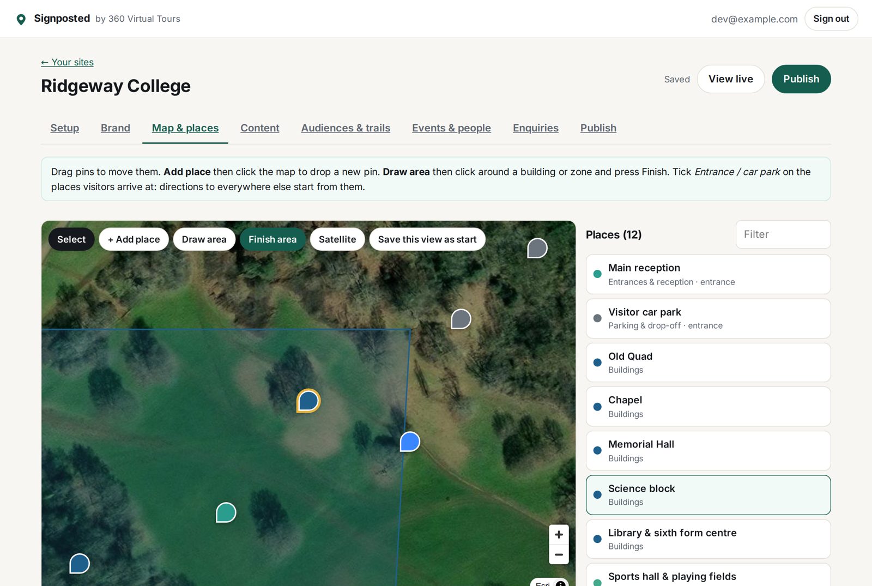The height and width of the screenshot is (586, 872).
Task: Click the Ridgeway College heading
Action: click(x=116, y=86)
